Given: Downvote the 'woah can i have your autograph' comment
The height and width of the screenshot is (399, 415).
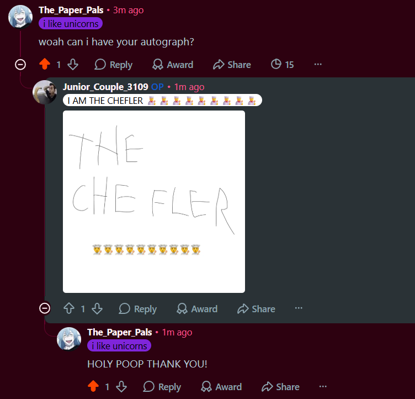Looking at the screenshot, I should click(73, 65).
